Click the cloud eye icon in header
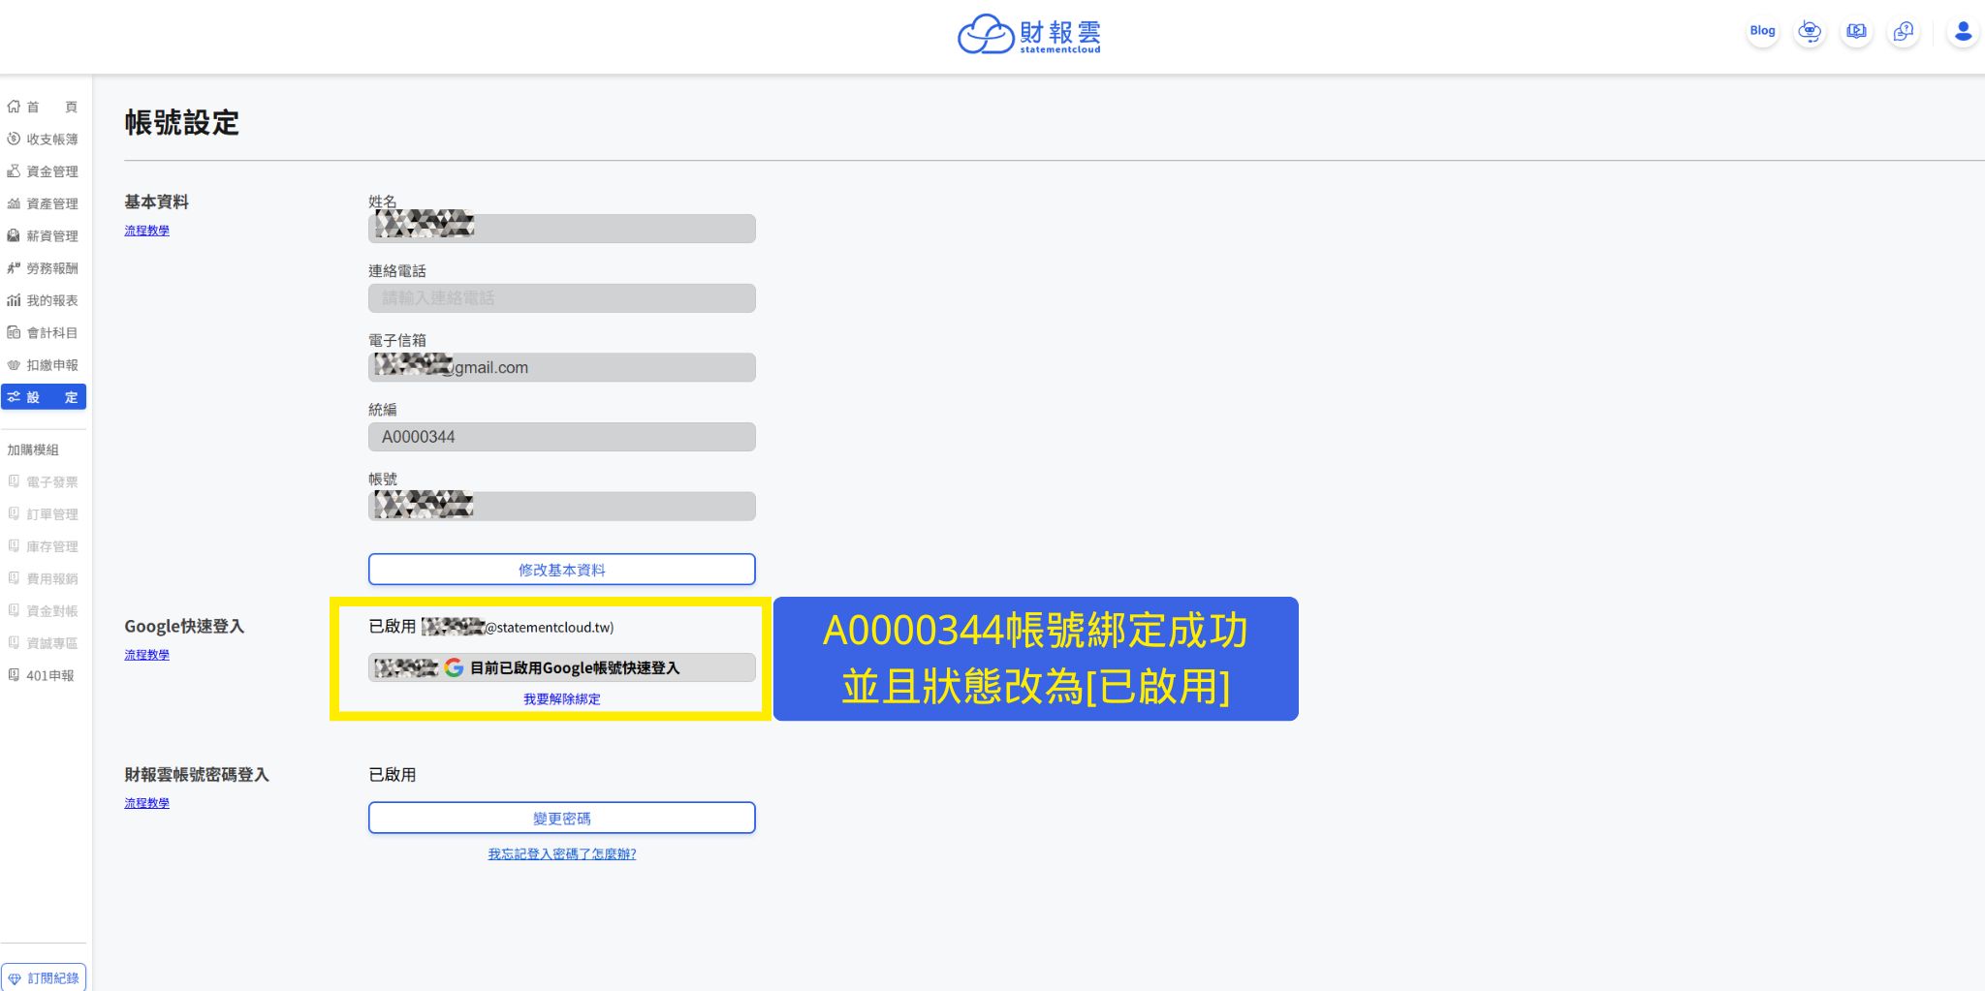The height and width of the screenshot is (991, 1985). (x=1809, y=31)
